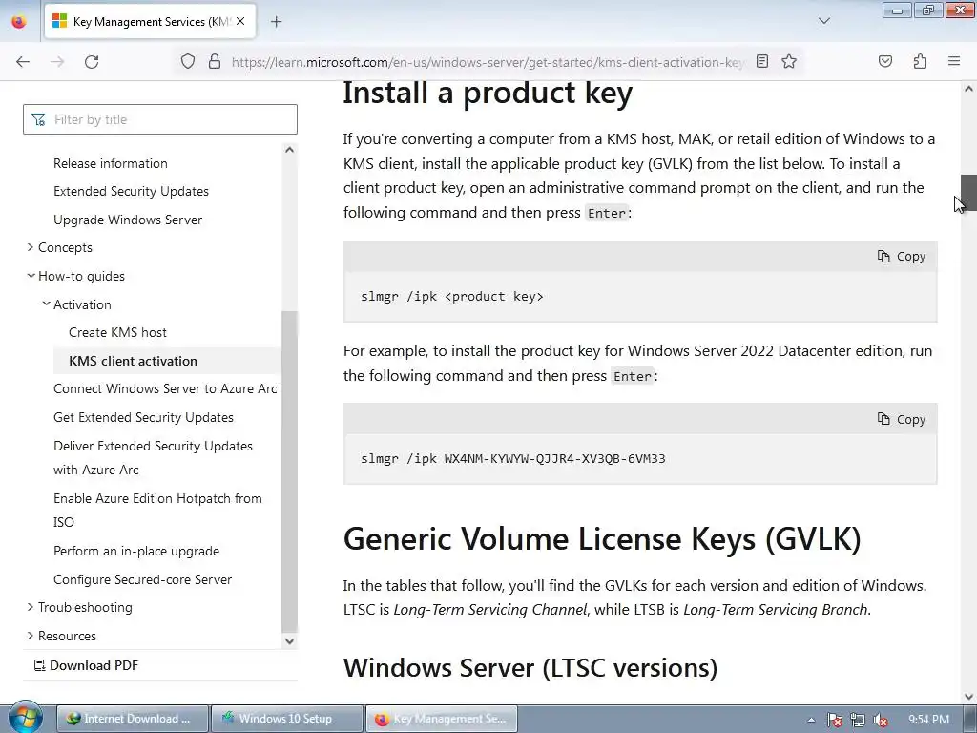This screenshot has width=977, height=733.
Task: Close the Key Management Services tab
Action: coord(240,21)
